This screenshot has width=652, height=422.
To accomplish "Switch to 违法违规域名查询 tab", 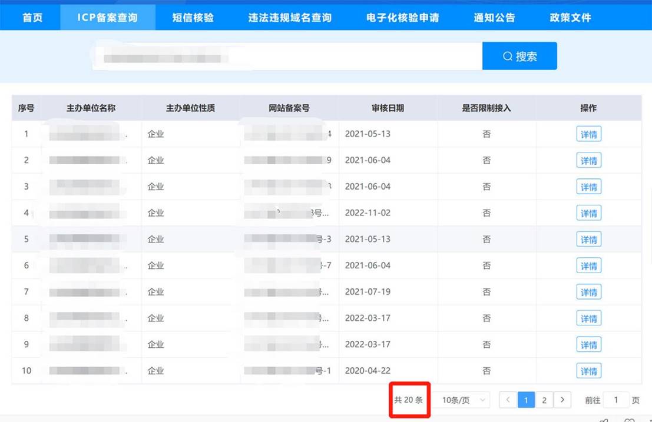I will click(288, 18).
